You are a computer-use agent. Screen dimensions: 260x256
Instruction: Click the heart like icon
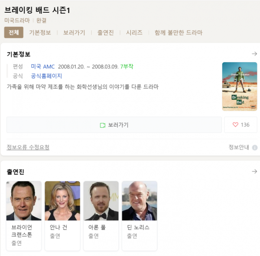coord(235,125)
